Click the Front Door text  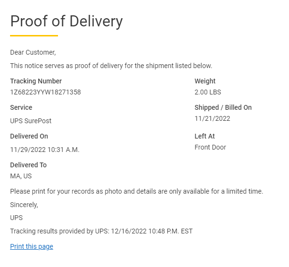pos(210,147)
